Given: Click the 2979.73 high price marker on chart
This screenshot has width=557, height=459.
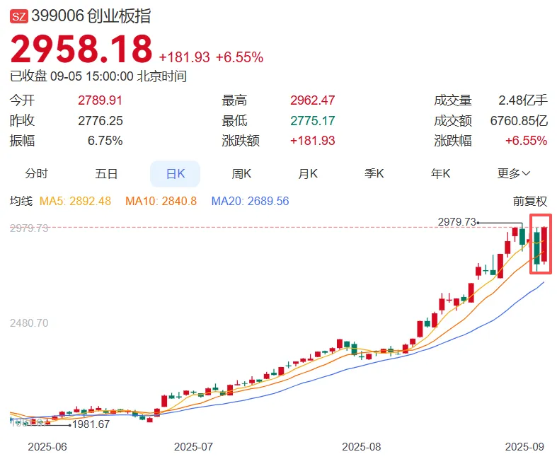Looking at the screenshot, I should tap(456, 222).
